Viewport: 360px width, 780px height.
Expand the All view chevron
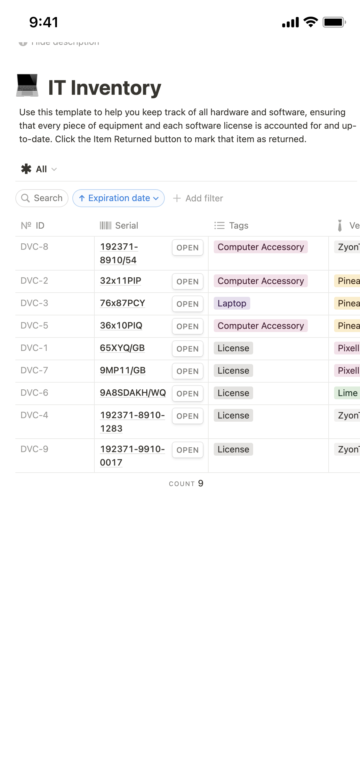click(54, 169)
